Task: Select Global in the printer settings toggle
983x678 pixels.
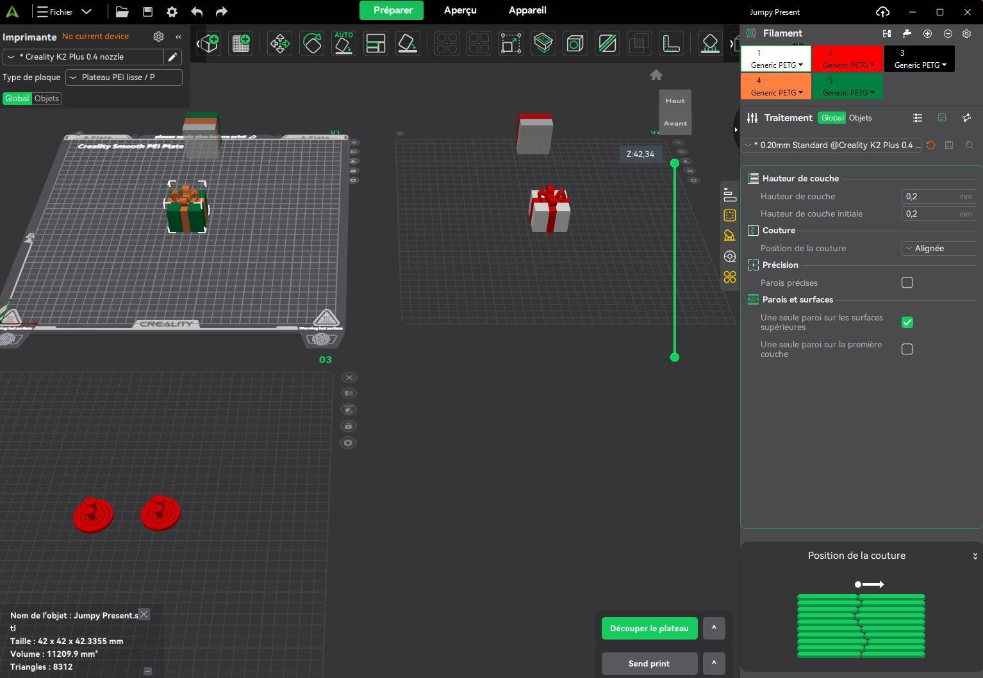Action: point(17,99)
